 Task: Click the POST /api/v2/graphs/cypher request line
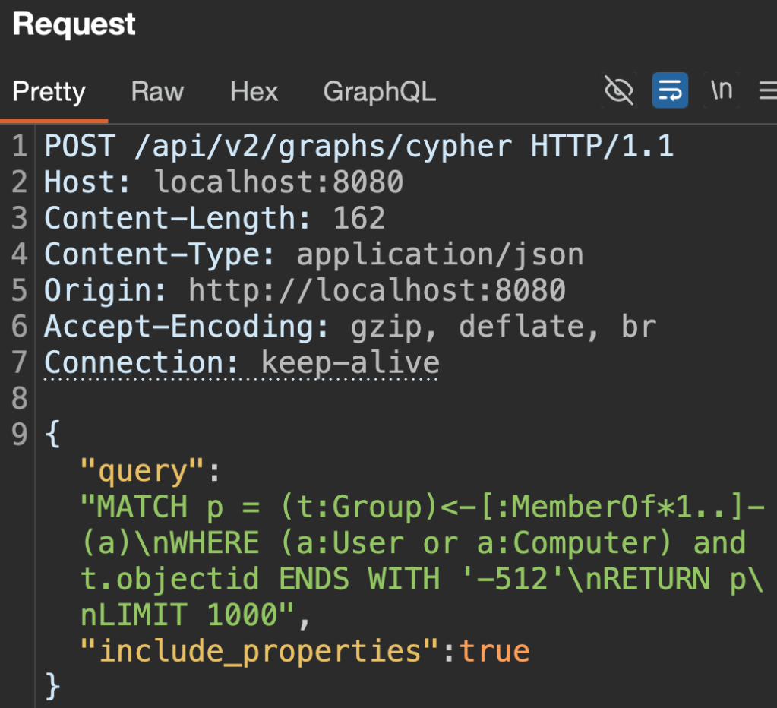[358, 146]
